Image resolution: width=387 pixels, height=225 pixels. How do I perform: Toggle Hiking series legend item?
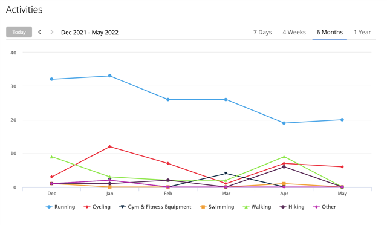tap(292, 207)
